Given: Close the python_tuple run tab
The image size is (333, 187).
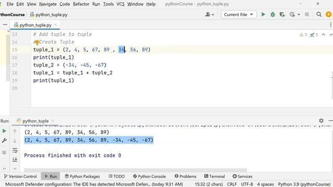Looking at the screenshot, I should tap(53, 121).
